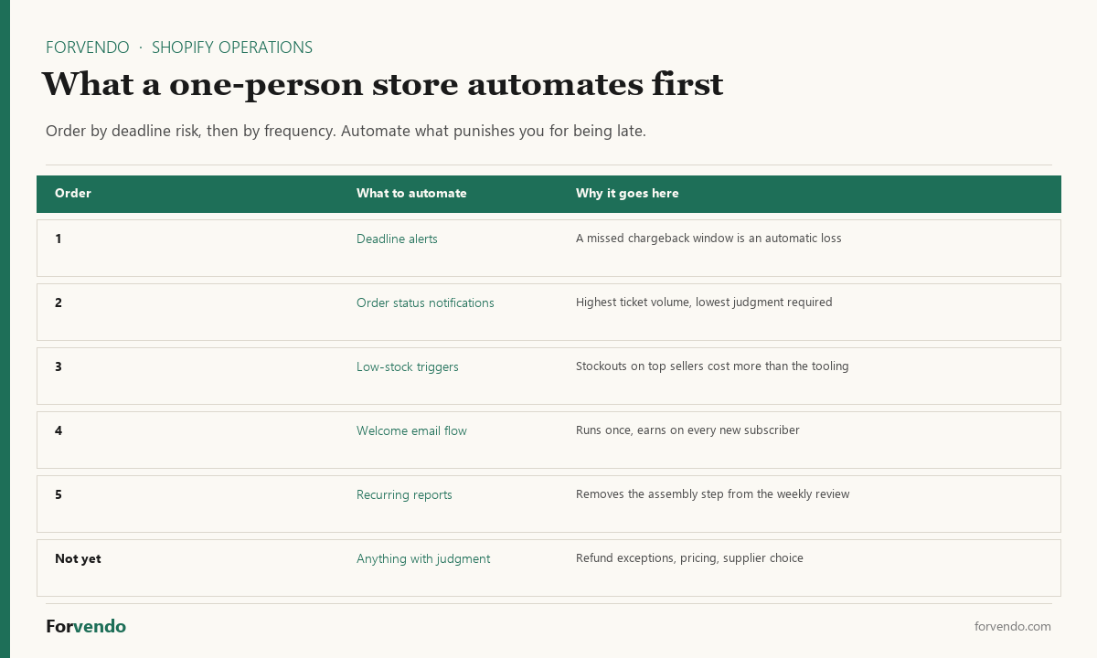The image size is (1097, 658).
Task: Click order number '3' in the third row
Action: (x=59, y=366)
